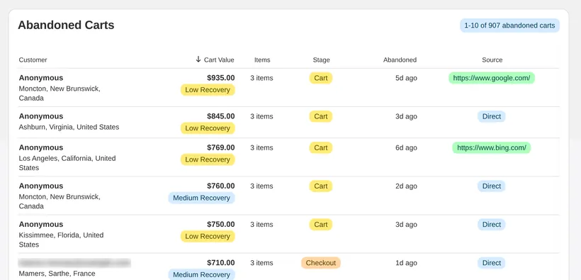Click the Cart Value column header
581x280 pixels.
(219, 60)
